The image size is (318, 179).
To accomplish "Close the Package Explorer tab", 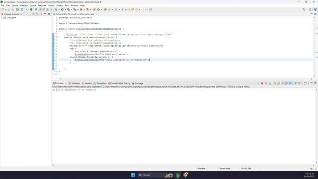I will pyautogui.click(x=21, y=14).
